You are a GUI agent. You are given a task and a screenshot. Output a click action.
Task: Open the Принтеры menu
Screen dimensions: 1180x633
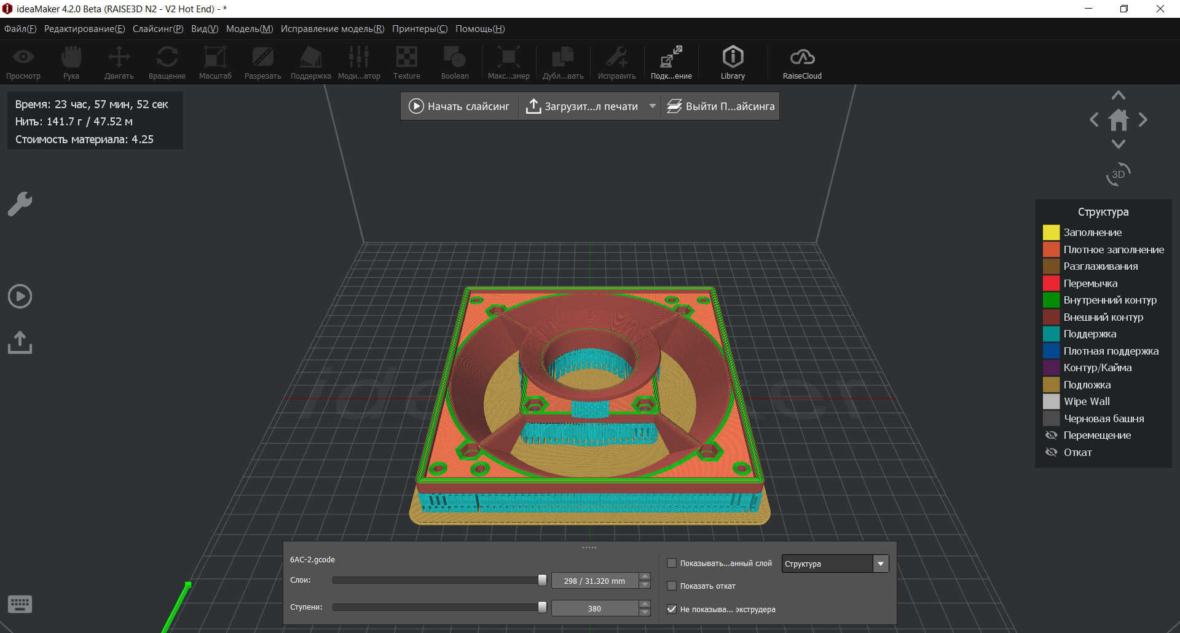[419, 29]
